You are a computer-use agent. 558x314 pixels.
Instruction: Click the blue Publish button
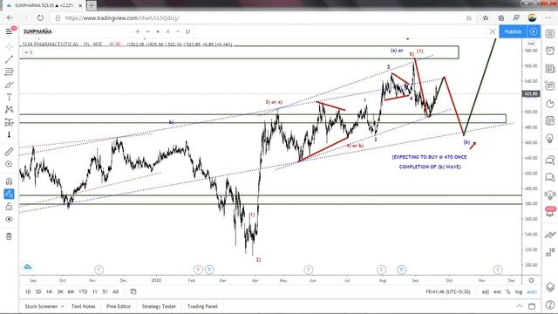tap(513, 31)
